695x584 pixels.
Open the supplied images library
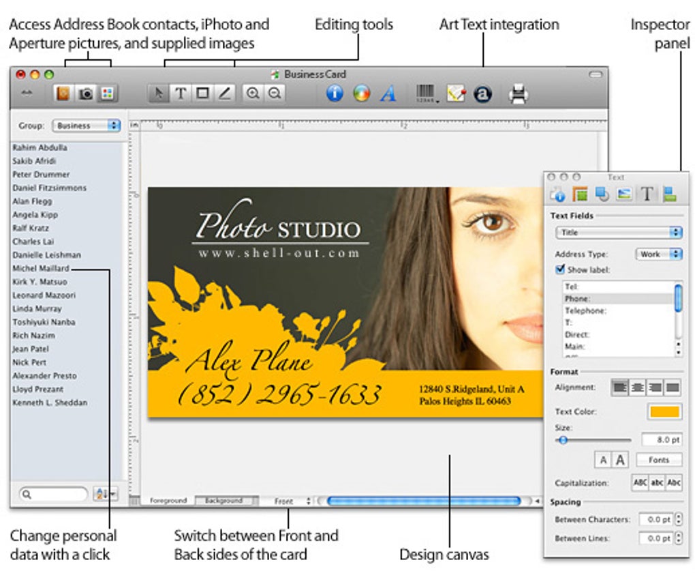[107, 93]
